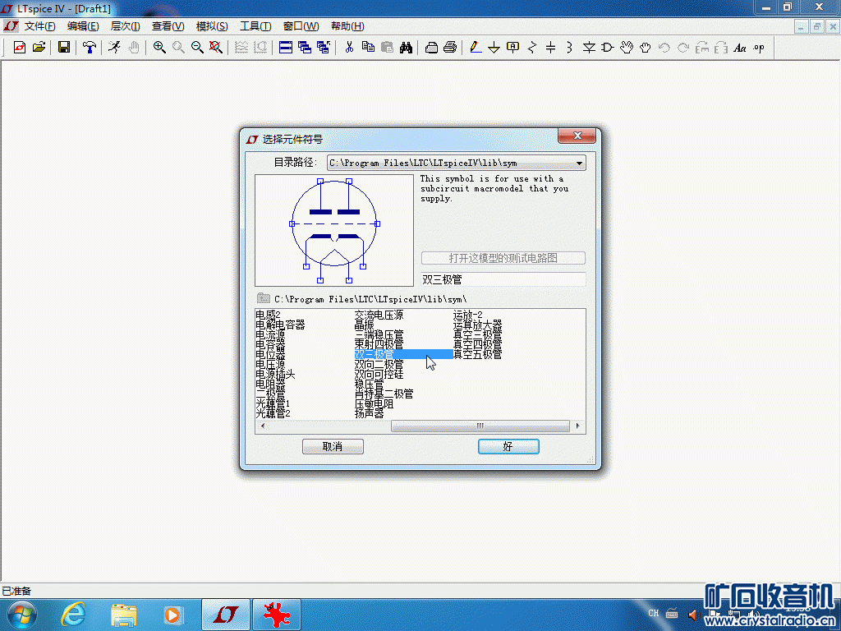Screen dimensions: 841x631
Task: Select 肖特基二极管 in the component list
Action: click(x=384, y=394)
